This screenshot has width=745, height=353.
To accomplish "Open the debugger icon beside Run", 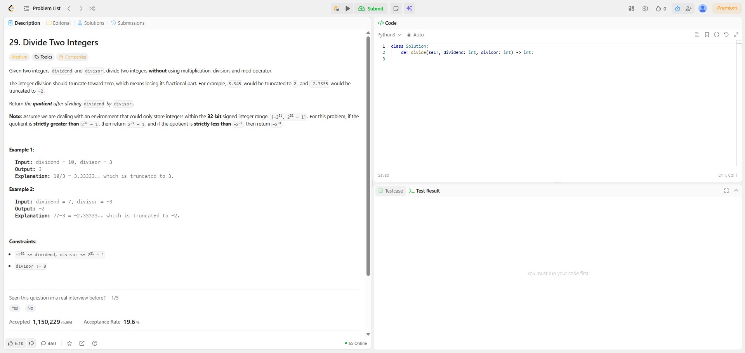I will (336, 9).
